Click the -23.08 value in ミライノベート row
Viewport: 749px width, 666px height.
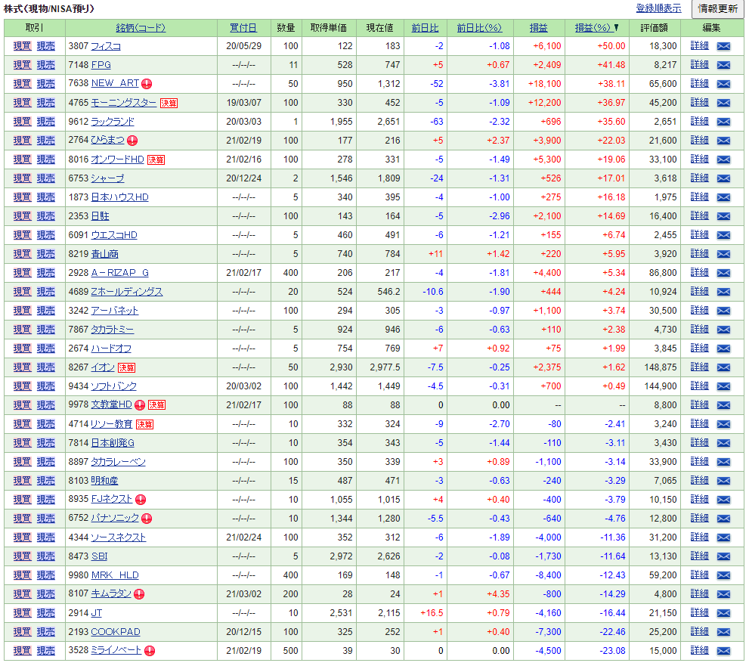tap(612, 651)
